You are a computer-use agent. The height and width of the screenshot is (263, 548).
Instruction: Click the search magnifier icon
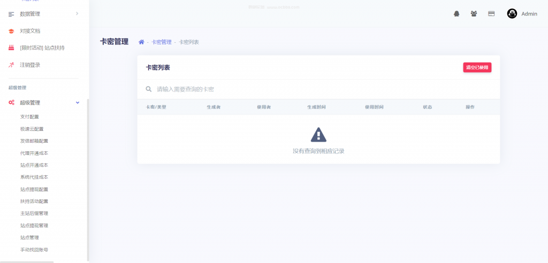point(149,89)
